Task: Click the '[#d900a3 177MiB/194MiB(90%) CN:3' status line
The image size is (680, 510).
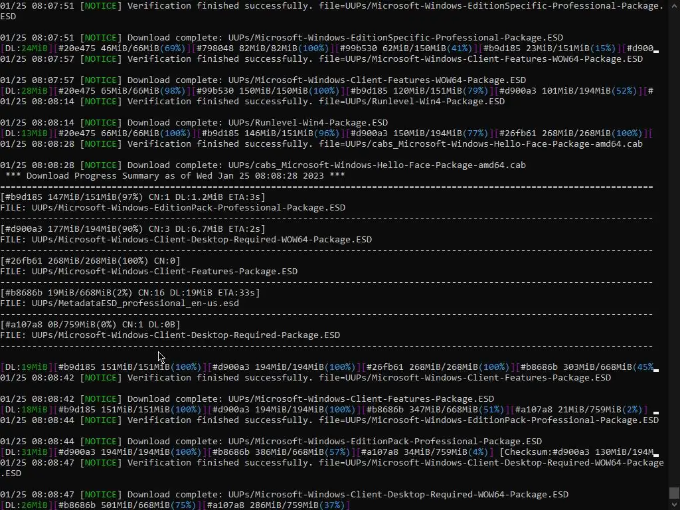Action: pyautogui.click(x=133, y=229)
